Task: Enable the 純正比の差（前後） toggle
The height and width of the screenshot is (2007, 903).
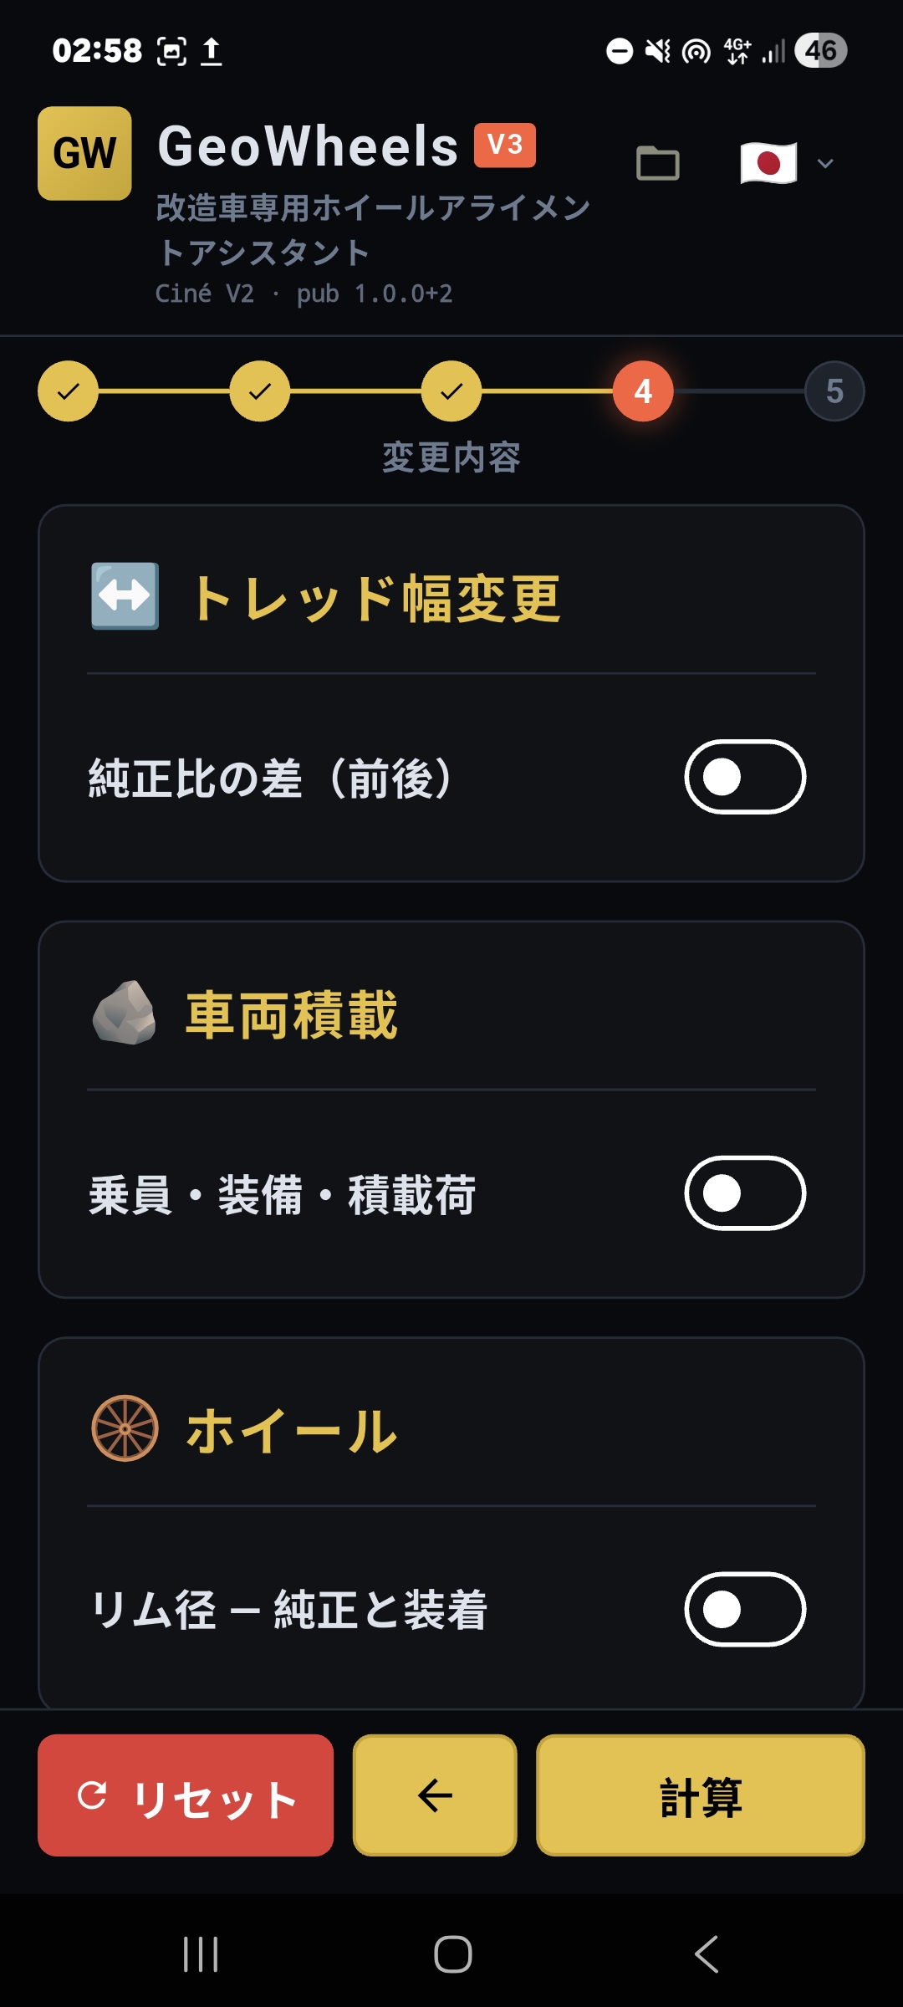Action: coord(745,777)
